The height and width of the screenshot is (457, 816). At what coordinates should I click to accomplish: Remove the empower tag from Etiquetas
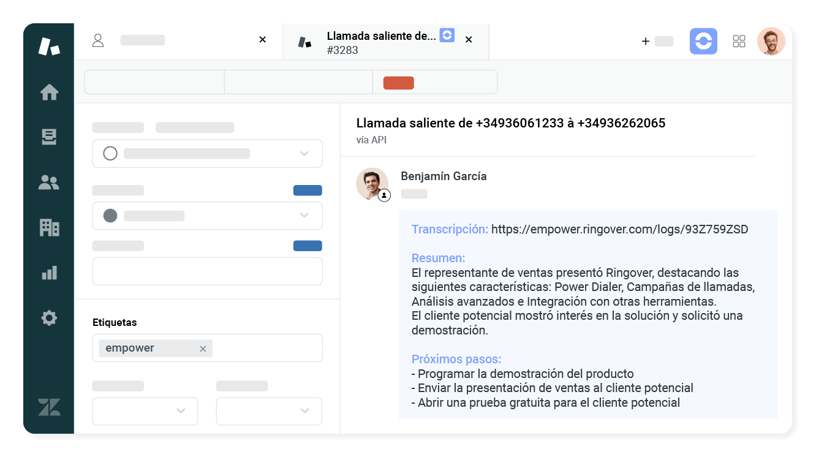pyautogui.click(x=203, y=348)
